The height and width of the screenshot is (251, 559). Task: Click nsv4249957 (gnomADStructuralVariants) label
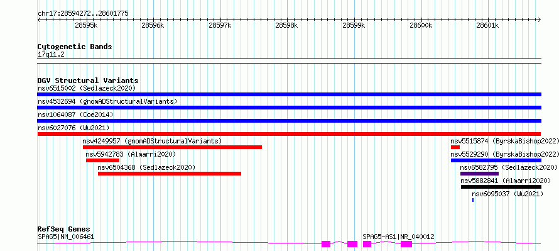click(x=152, y=141)
